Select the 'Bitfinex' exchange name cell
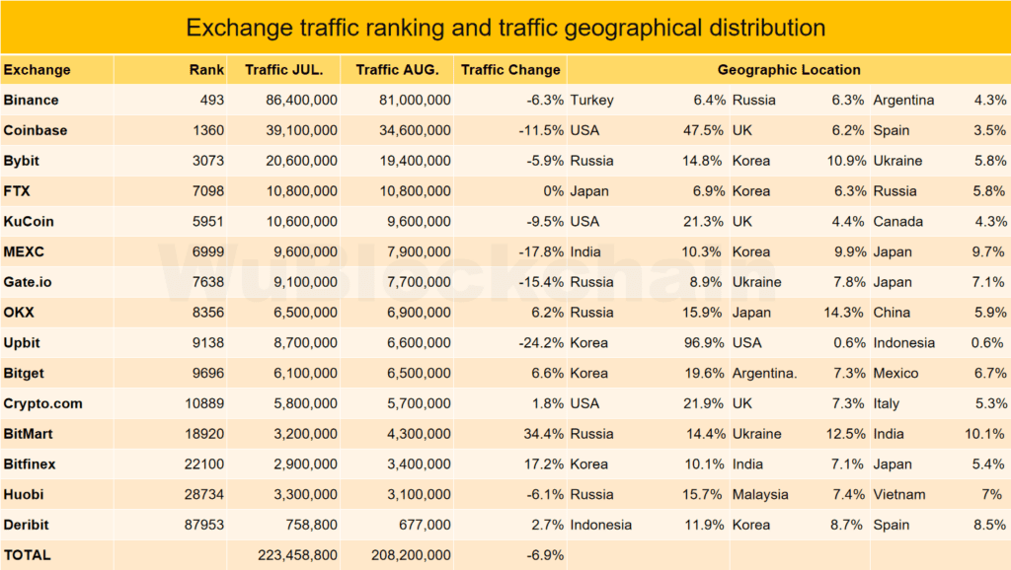Image resolution: width=1011 pixels, height=570 pixels. pyautogui.click(x=30, y=463)
